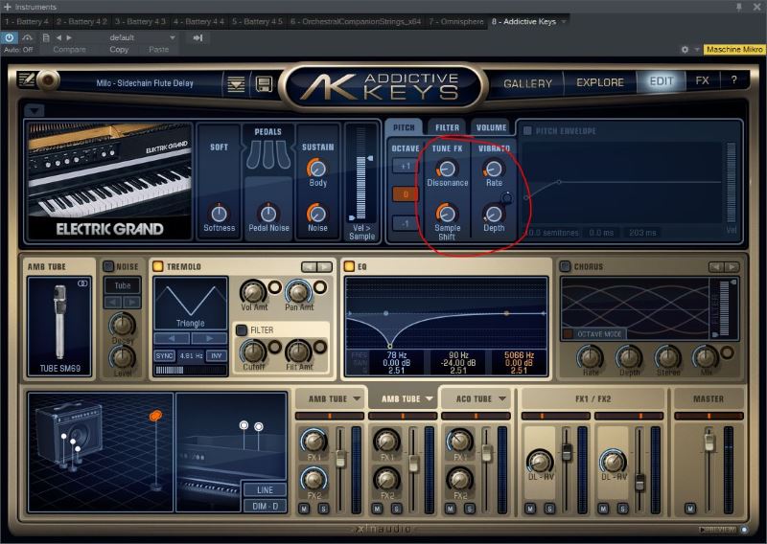Click the Pedal Noise knob
This screenshot has width=767, height=544.
click(x=268, y=214)
